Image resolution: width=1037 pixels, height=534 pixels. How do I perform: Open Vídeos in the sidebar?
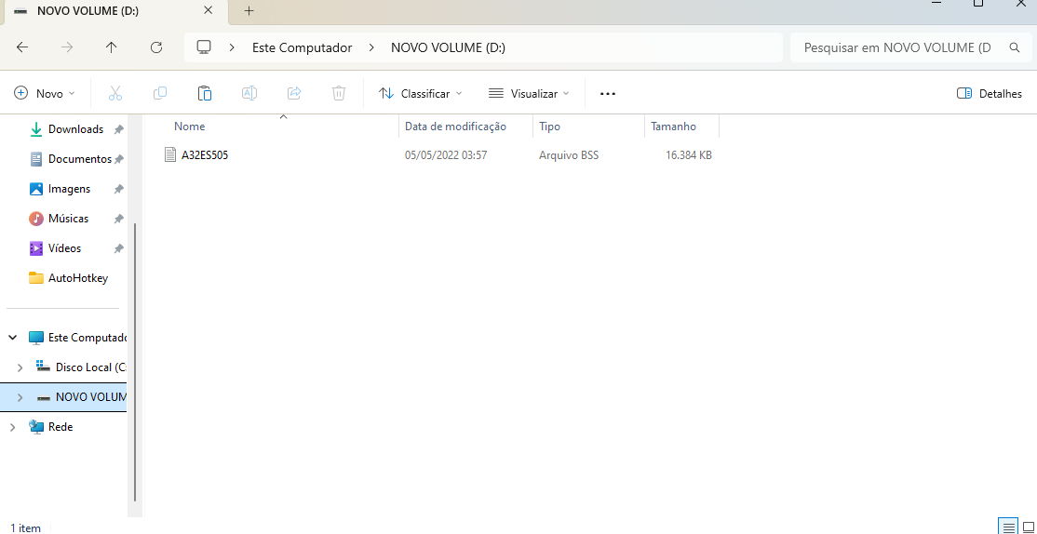tap(66, 248)
